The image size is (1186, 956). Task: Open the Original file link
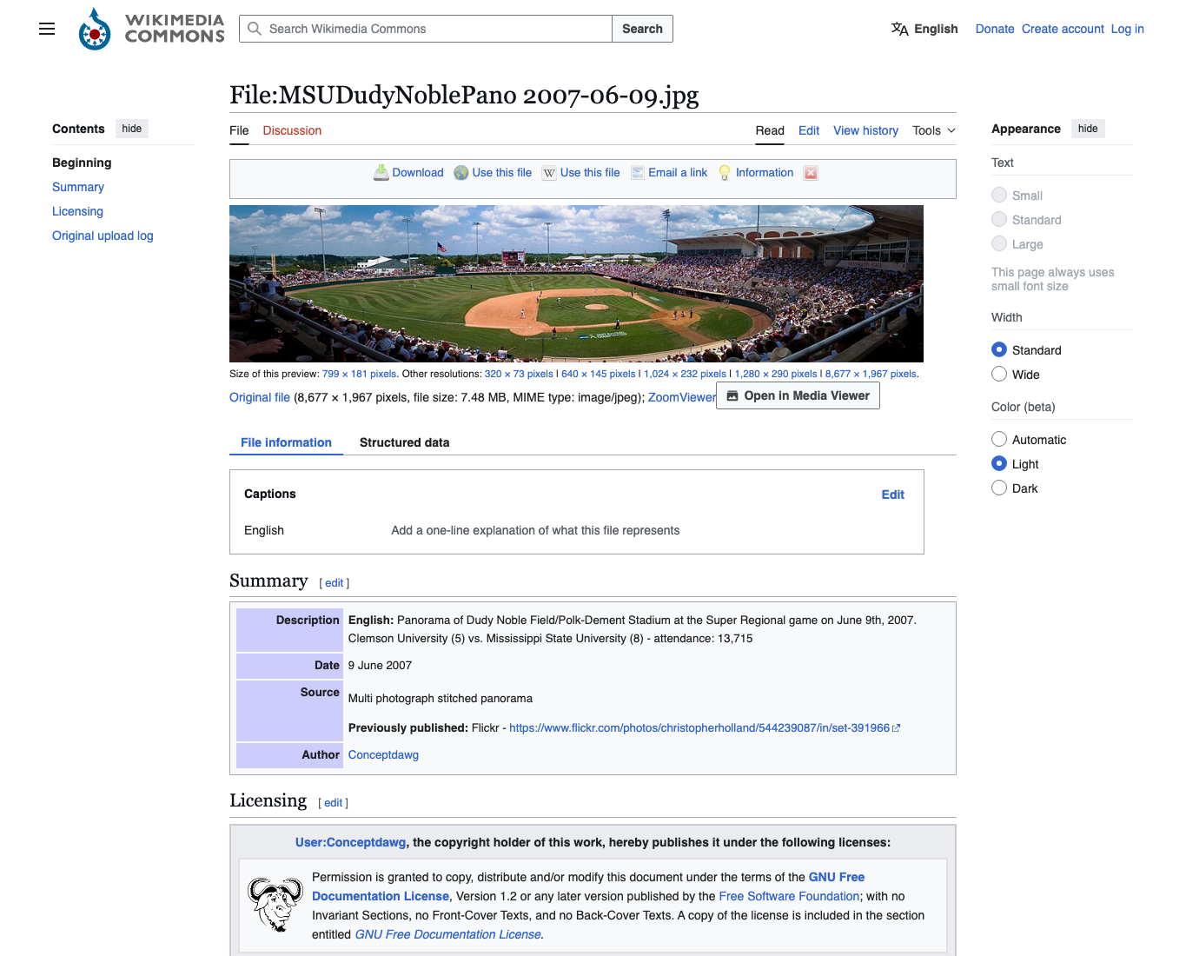pyautogui.click(x=260, y=397)
